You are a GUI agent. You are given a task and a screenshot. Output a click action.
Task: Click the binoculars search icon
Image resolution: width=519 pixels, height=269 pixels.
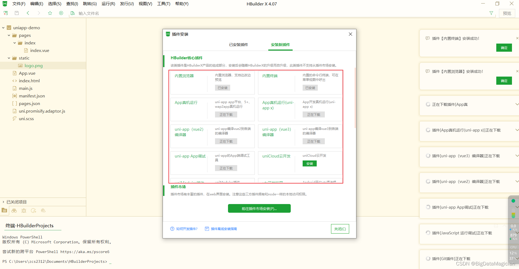click(x=14, y=211)
